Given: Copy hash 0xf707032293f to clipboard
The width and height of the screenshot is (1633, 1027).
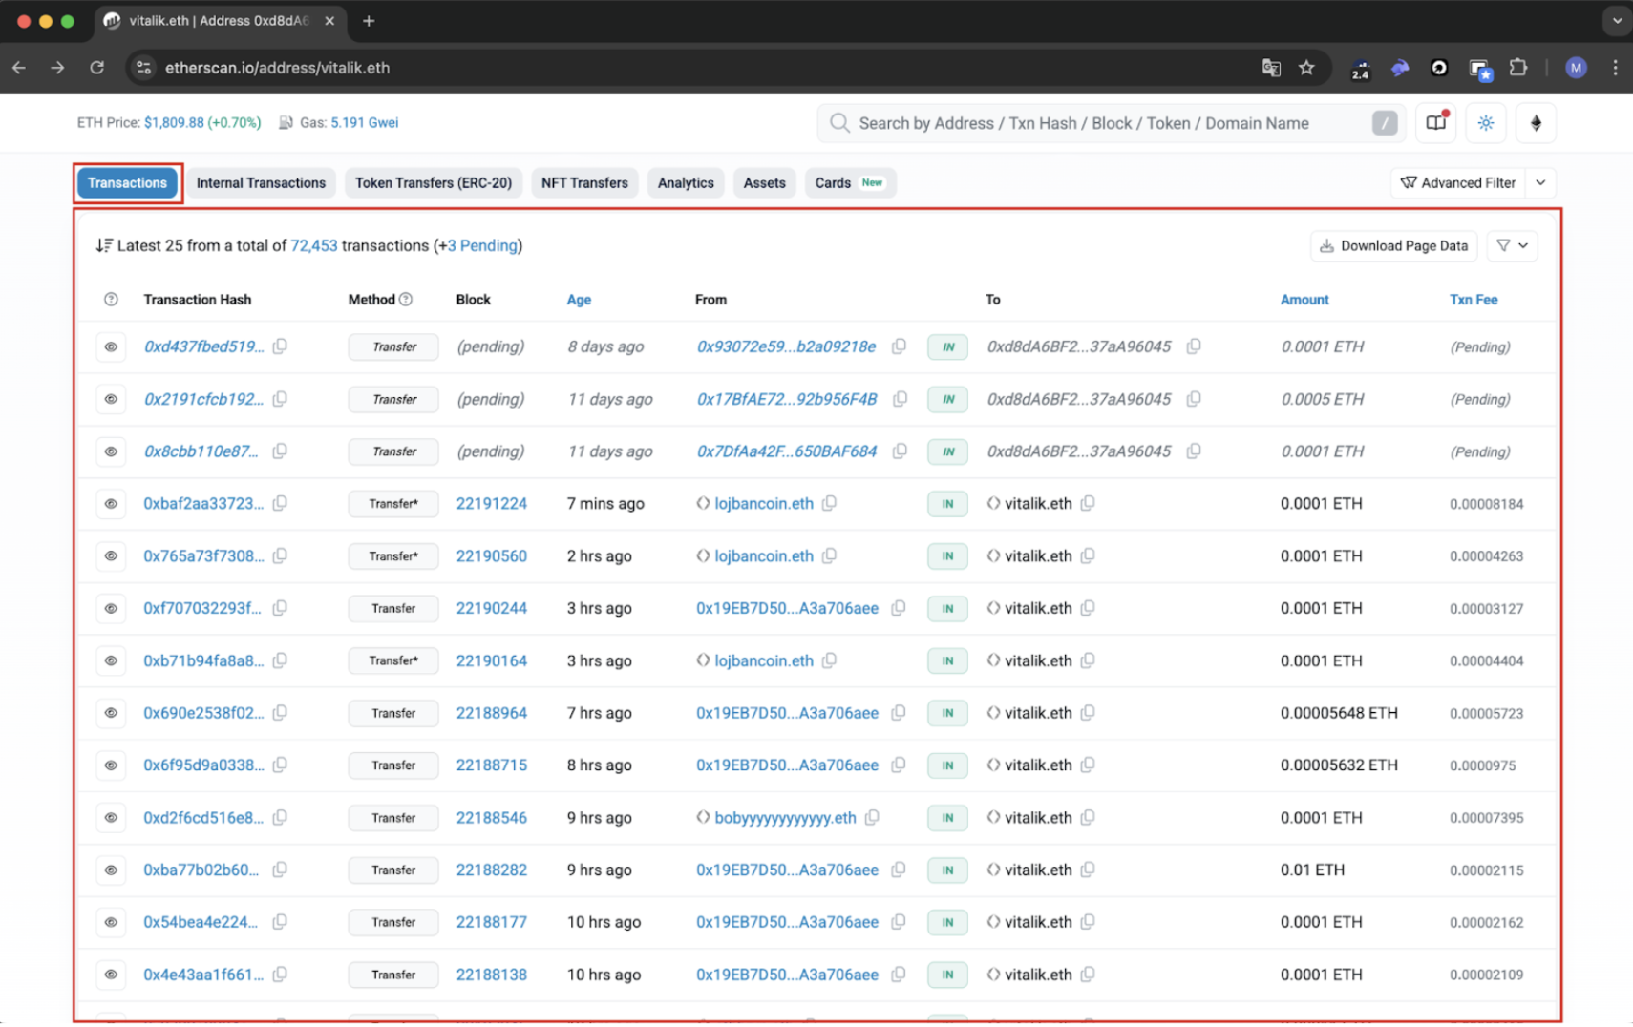Looking at the screenshot, I should click(280, 608).
